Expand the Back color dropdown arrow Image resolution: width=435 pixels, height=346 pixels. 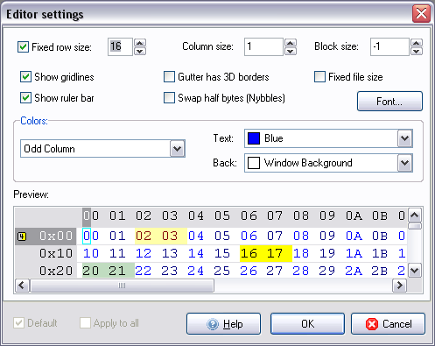(x=404, y=163)
